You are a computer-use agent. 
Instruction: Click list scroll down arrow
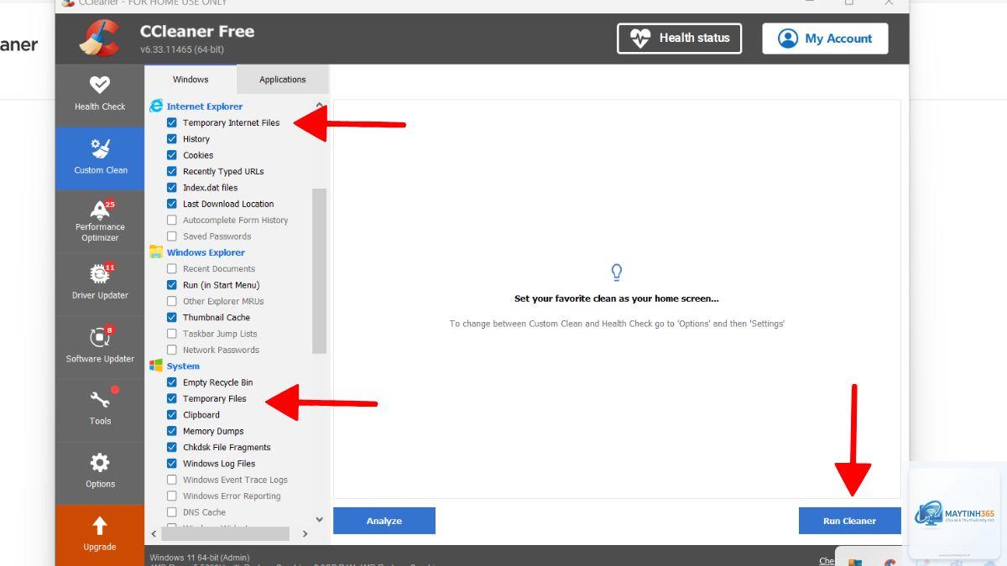(319, 520)
